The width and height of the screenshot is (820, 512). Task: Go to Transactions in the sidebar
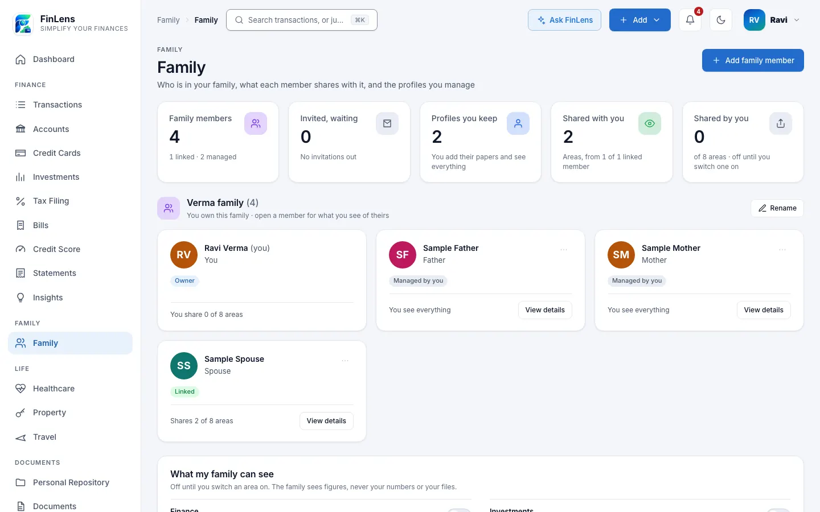click(x=70, y=105)
